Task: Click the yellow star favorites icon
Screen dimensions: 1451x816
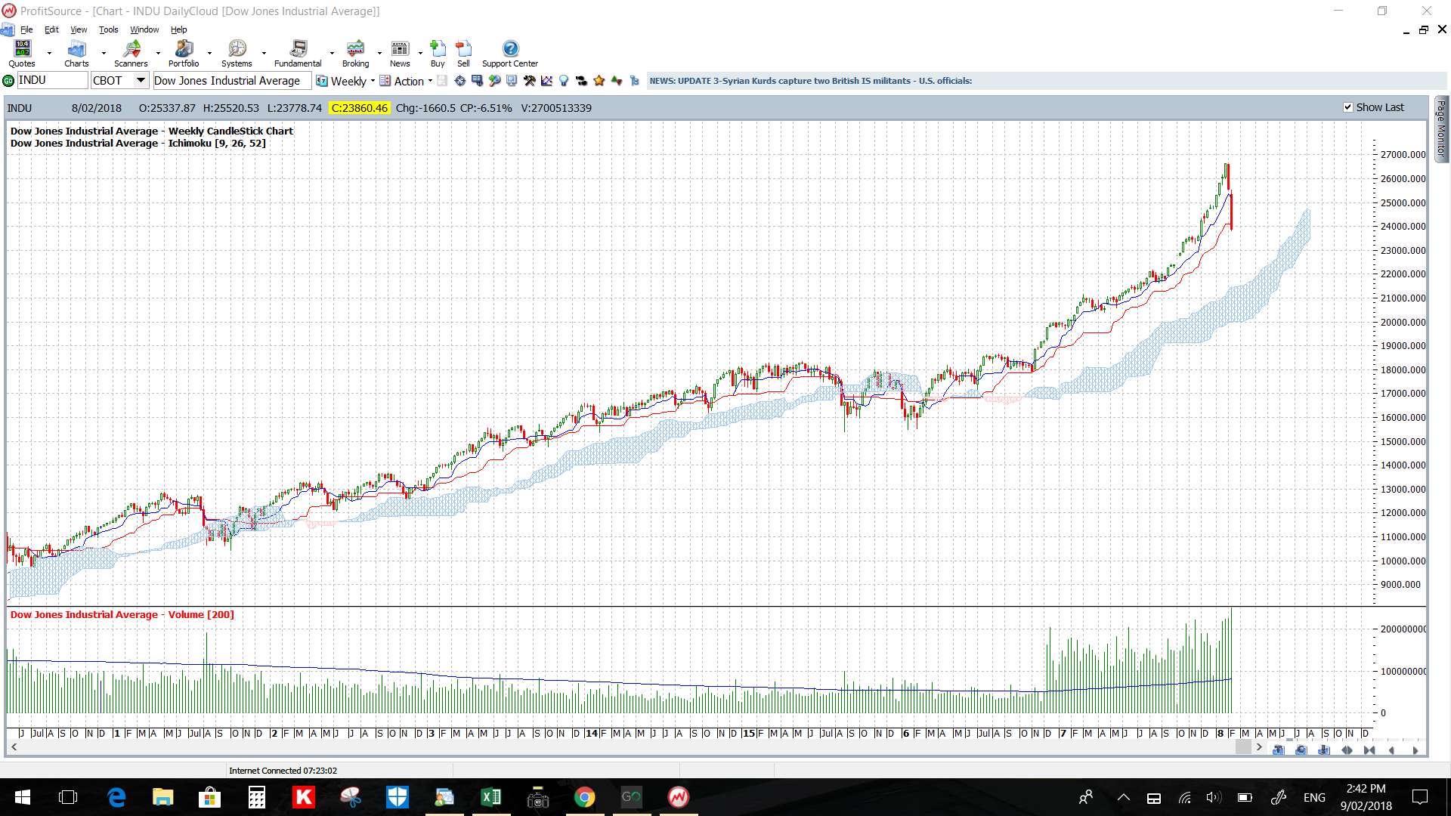Action: coord(599,81)
